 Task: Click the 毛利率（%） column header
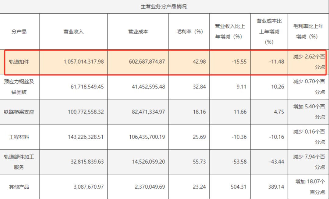click(x=189, y=31)
